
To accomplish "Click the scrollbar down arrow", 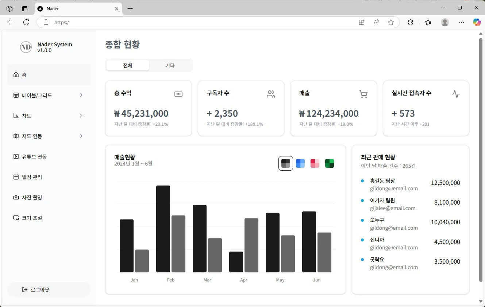I will pyautogui.click(x=481, y=302).
